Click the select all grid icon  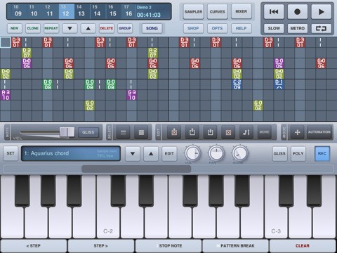tap(141, 133)
